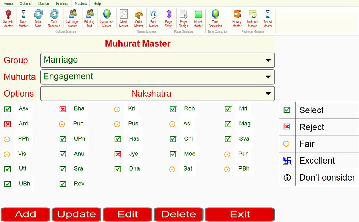Click the Anu nakshatra label
Image resolution: width=359 pixels, height=222 pixels.
pyautogui.click(x=79, y=154)
